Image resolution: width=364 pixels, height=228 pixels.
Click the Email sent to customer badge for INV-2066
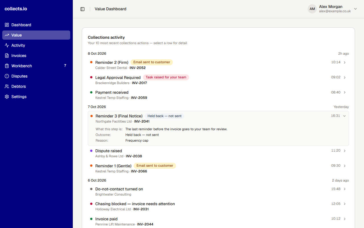pos(155,166)
